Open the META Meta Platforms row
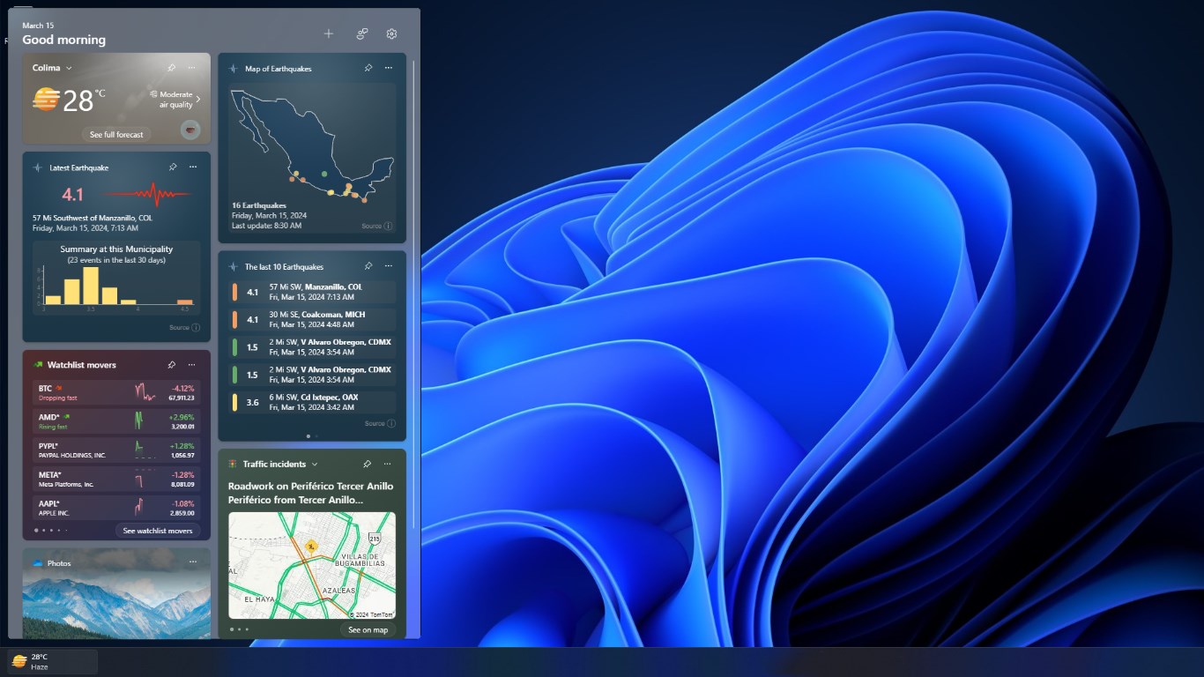This screenshot has width=1204, height=677. [116, 479]
